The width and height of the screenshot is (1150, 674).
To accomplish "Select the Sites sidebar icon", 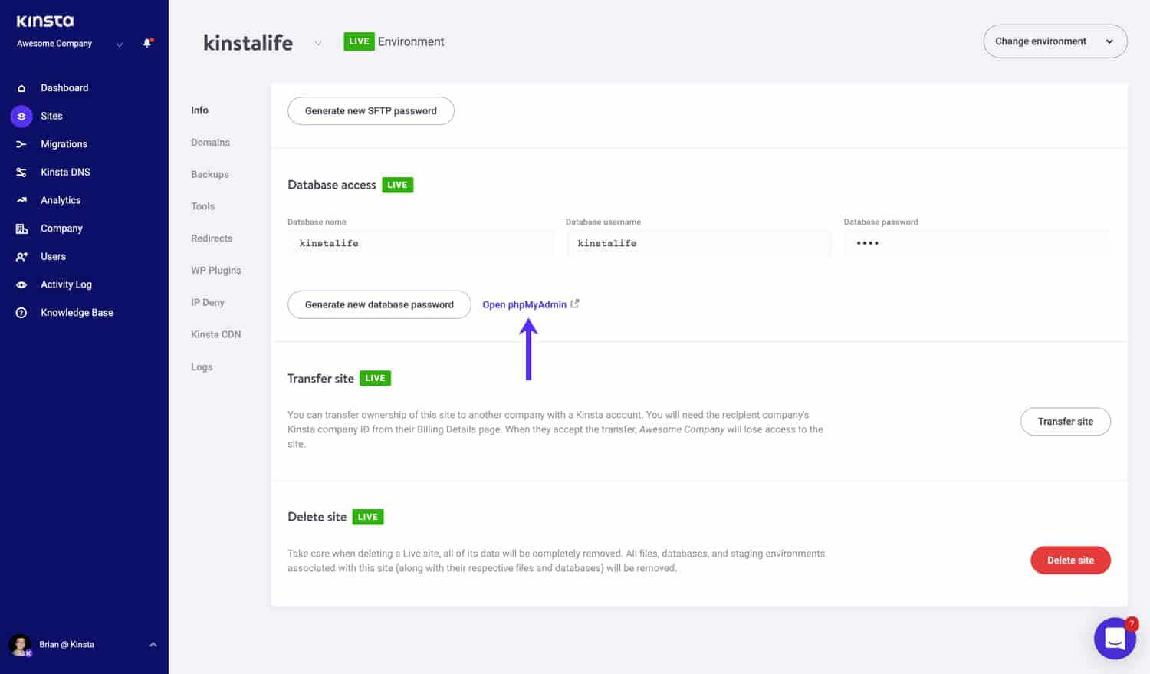I will 21,116.
